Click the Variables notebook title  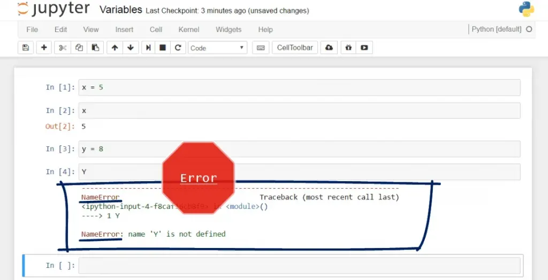point(121,10)
